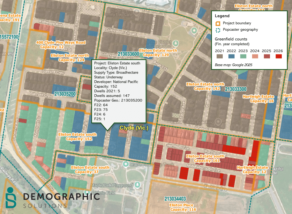Click the Eliston District Playground green pin
This screenshot has height=214, width=292.
[x=193, y=30]
